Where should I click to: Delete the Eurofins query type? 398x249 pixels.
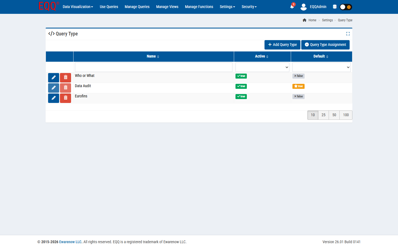coord(66,98)
